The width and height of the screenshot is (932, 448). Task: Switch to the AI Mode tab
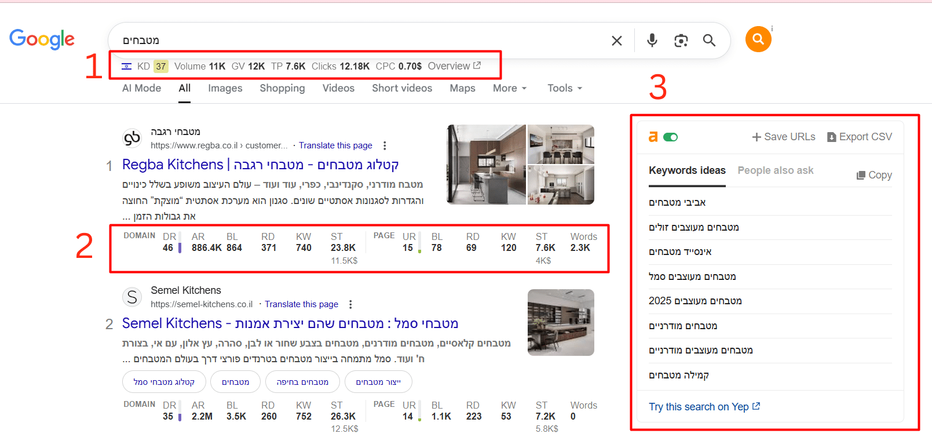[142, 88]
